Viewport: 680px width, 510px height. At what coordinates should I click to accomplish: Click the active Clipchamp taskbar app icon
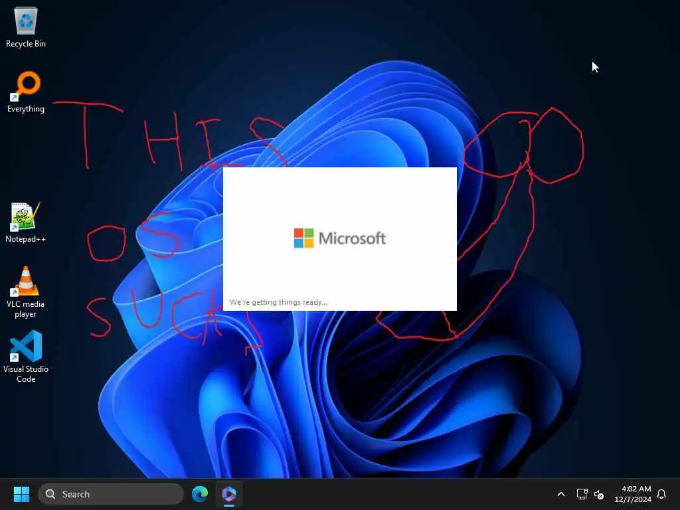pos(229,494)
